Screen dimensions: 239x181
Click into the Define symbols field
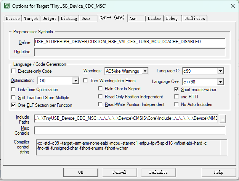(x=129, y=42)
